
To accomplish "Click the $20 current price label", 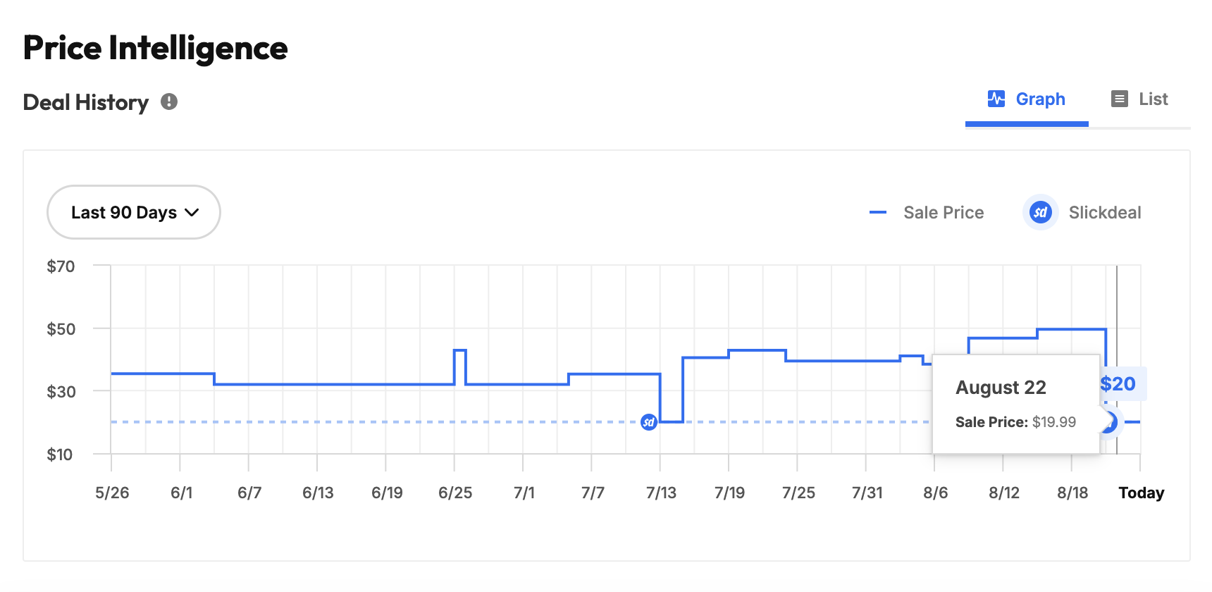I will (1118, 384).
